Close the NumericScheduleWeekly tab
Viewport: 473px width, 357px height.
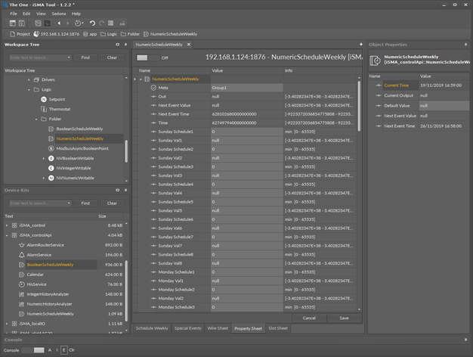click(x=187, y=45)
